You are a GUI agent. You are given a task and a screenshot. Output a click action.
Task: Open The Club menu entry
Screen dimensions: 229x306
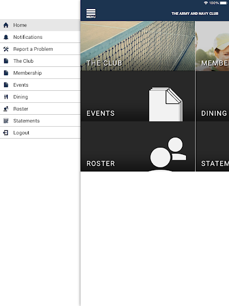pos(40,61)
